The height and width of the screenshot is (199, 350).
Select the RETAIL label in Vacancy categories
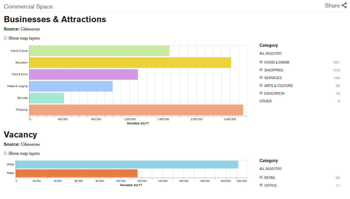(x=270, y=178)
